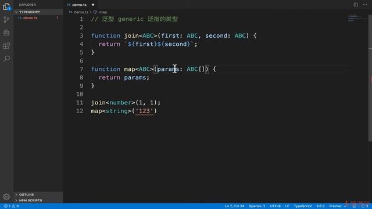
Task: Change file encoding via UTF-8
Action: [275, 206]
